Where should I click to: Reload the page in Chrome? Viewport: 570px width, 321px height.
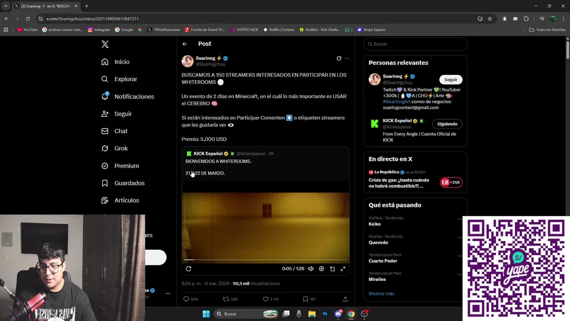[x=28, y=19]
